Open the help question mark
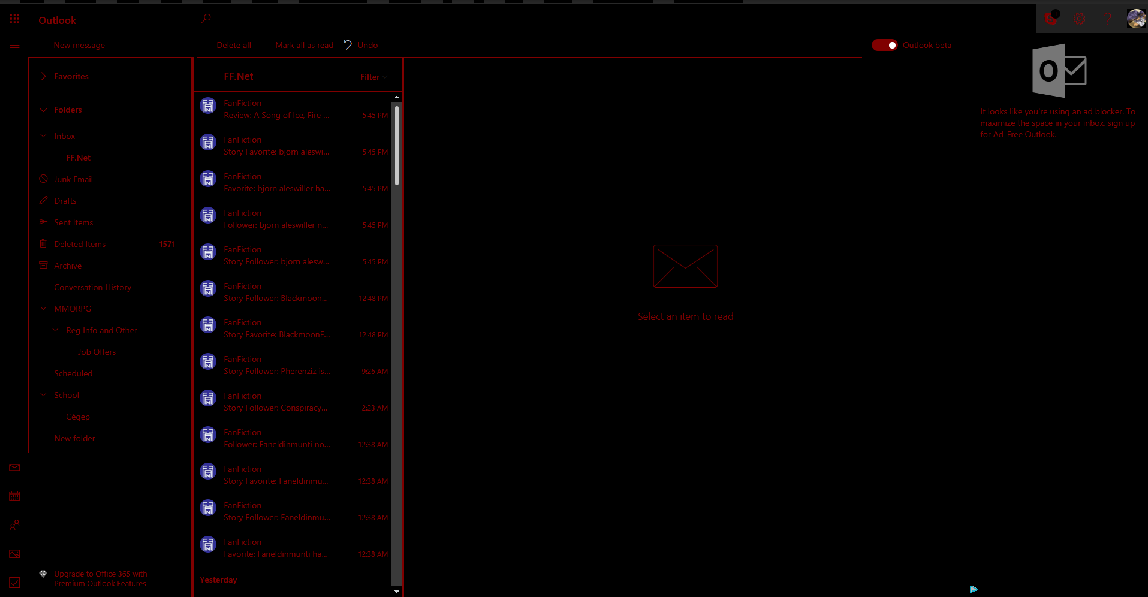Image resolution: width=1148 pixels, height=597 pixels. click(1108, 19)
